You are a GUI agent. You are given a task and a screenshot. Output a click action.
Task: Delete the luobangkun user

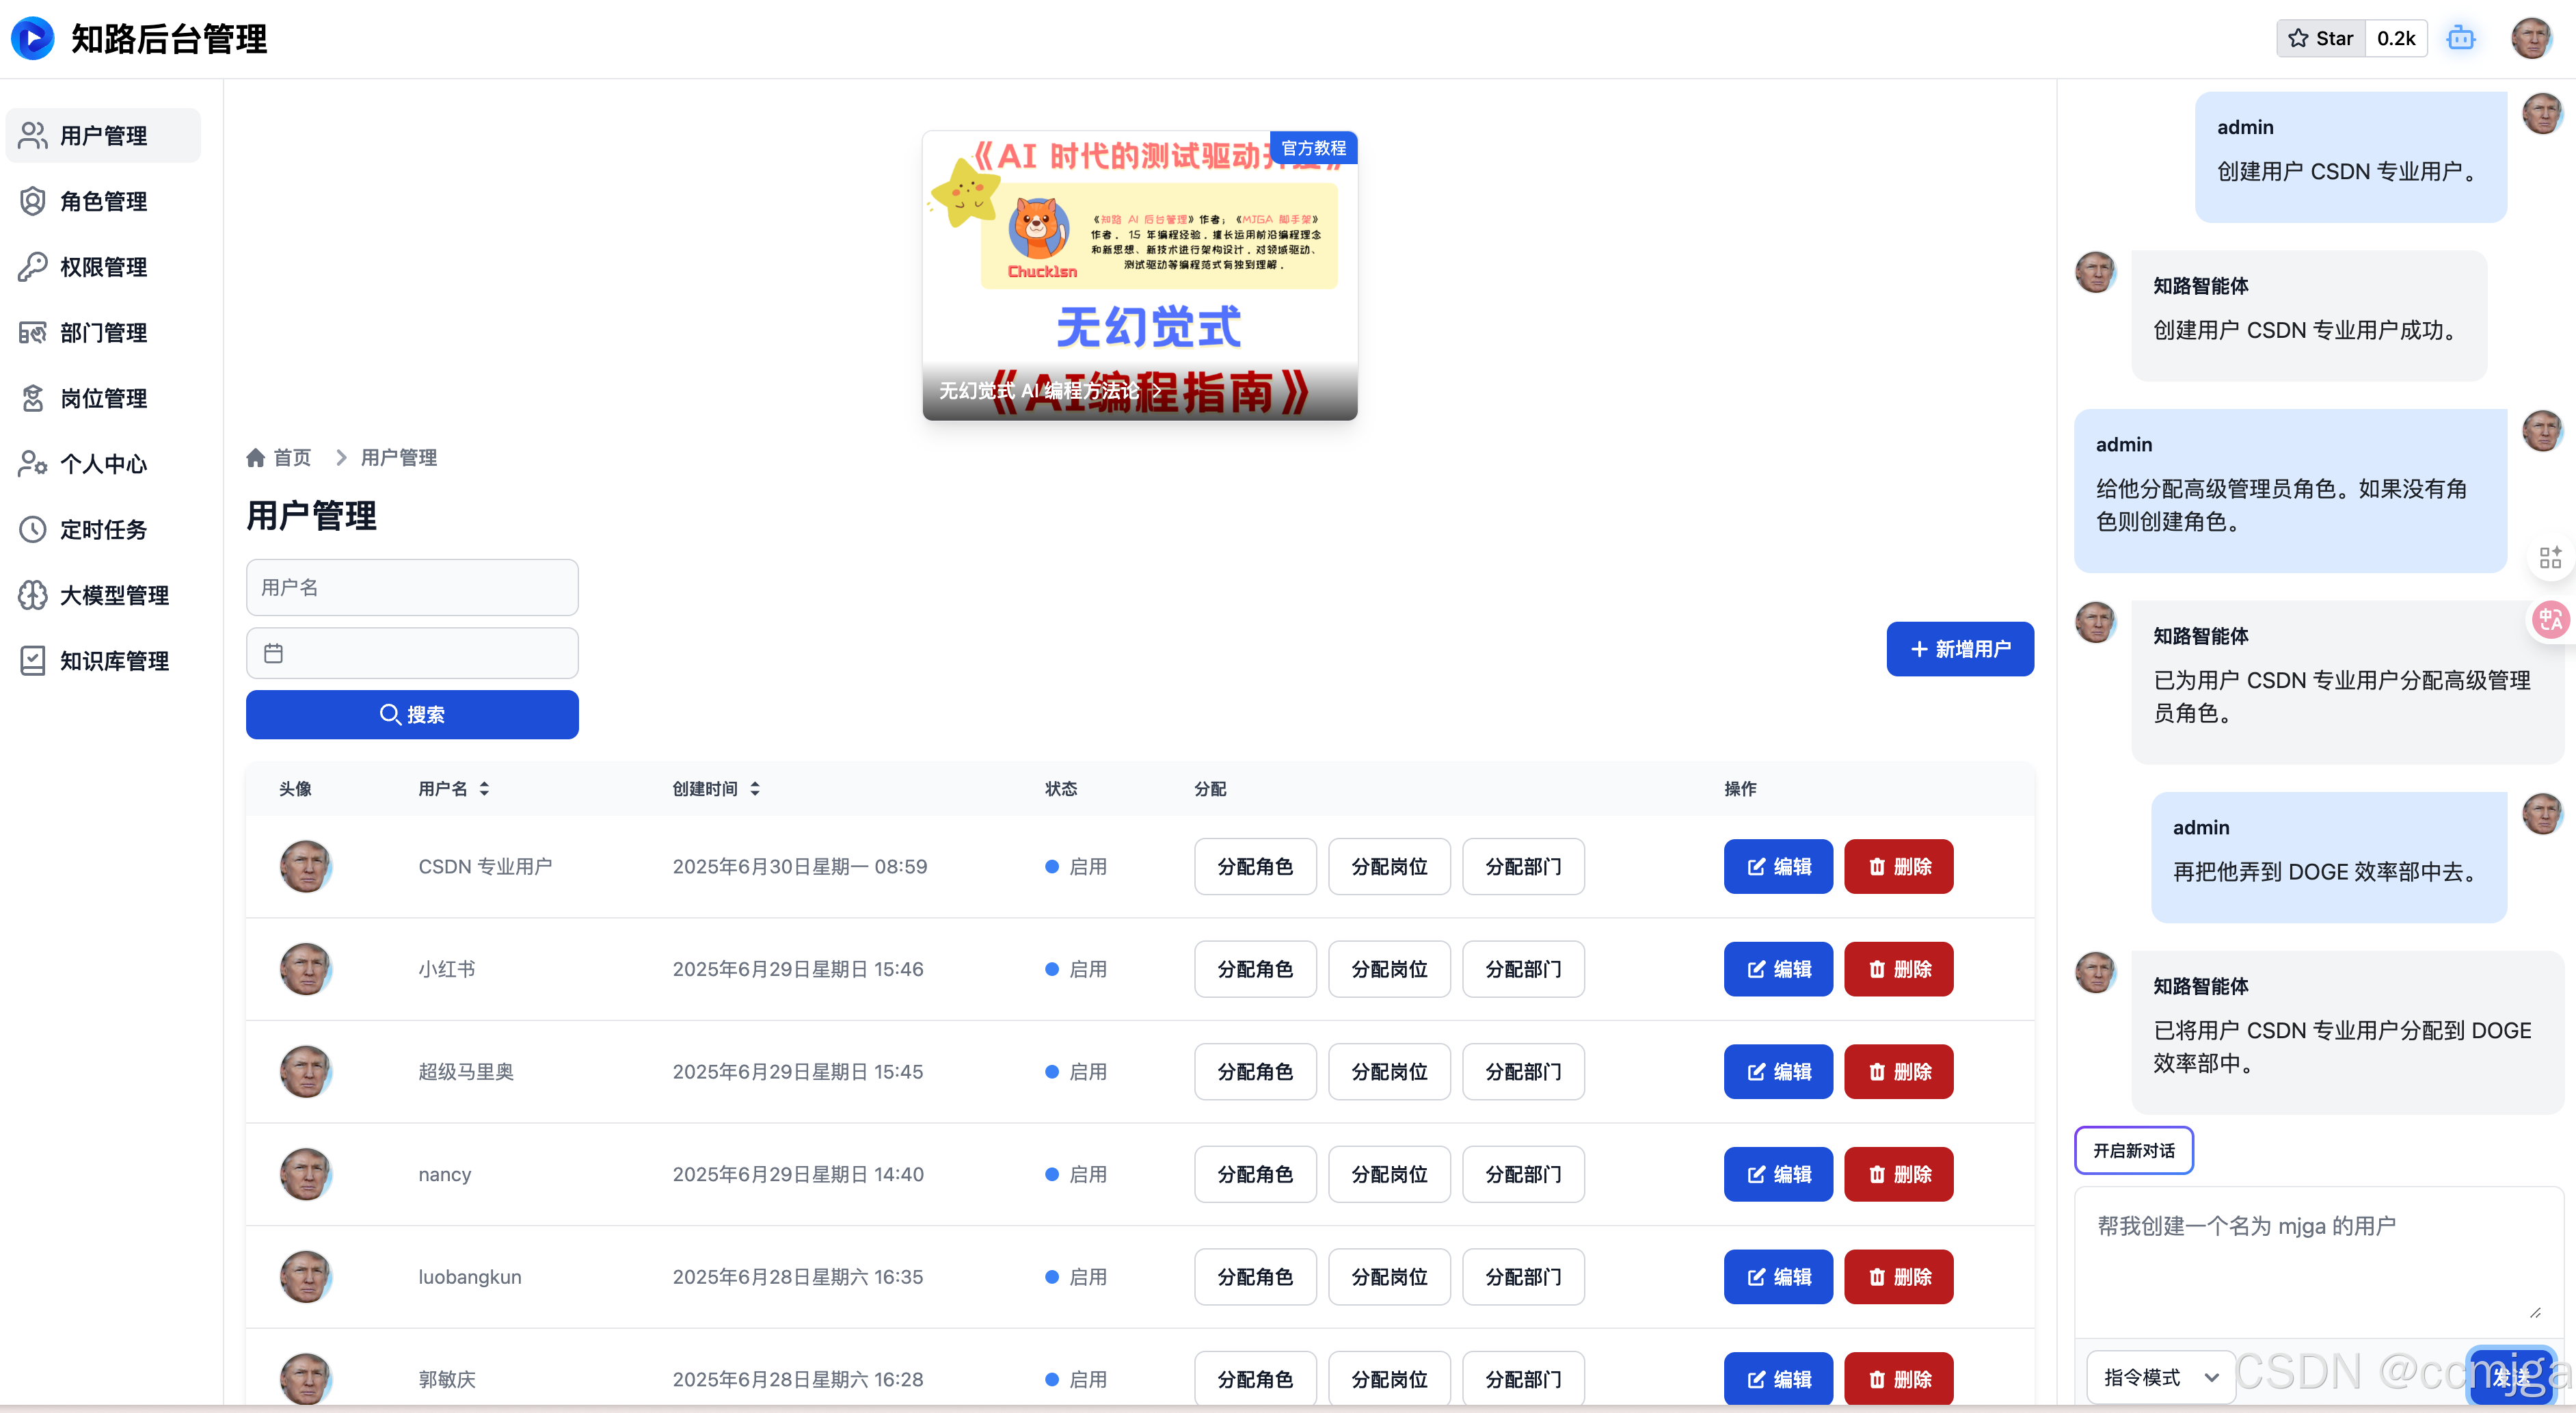1898,1276
